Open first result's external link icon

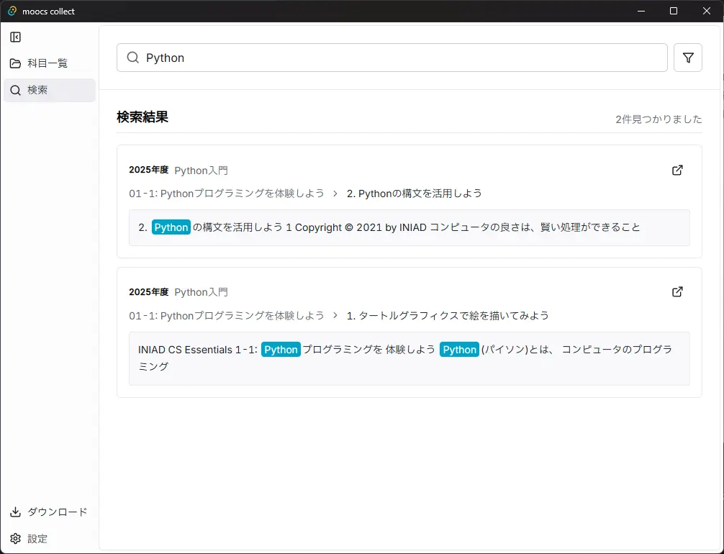point(677,171)
